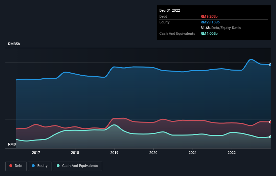Select the Equity end-point marker on chart
The width and height of the screenshot is (276, 176).
[270, 65]
